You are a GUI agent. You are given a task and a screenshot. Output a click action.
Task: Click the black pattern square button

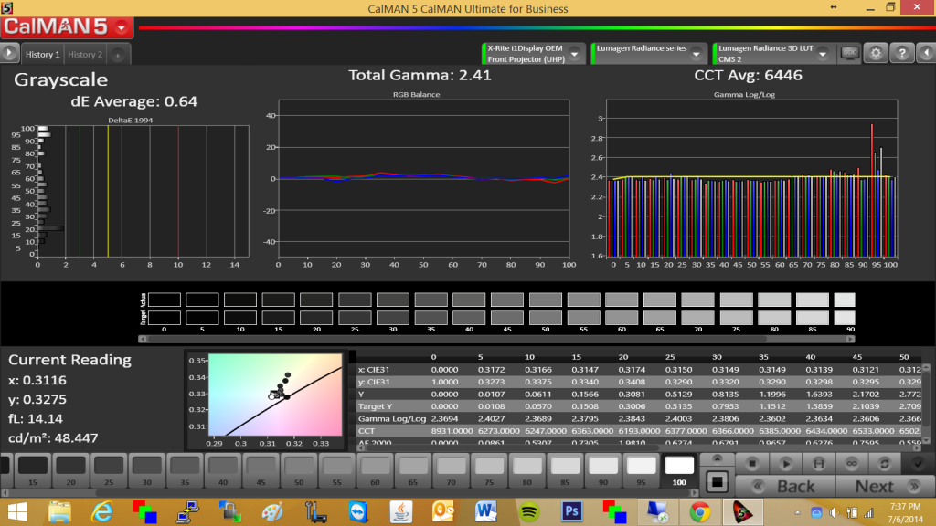point(717,481)
